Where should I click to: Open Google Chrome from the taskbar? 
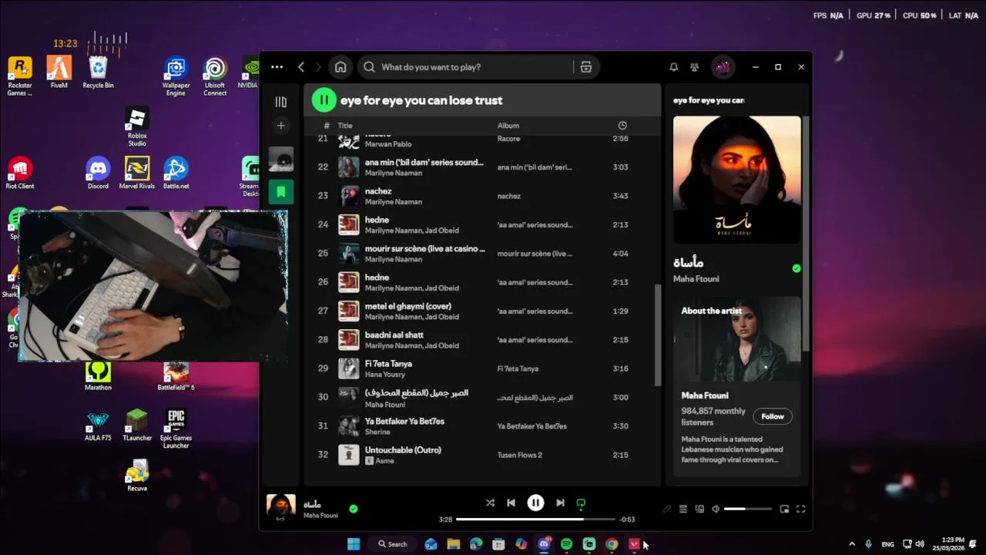pos(612,544)
